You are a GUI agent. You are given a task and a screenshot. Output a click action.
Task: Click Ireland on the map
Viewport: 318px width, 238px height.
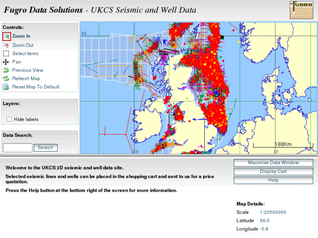point(148,124)
